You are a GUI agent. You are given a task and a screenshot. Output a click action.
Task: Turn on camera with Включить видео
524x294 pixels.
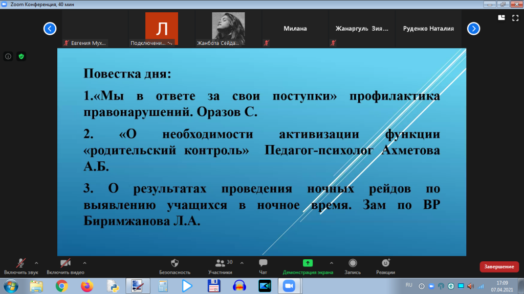[65, 266]
